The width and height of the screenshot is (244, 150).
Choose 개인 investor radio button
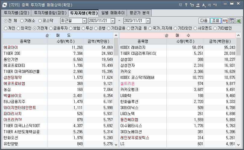pos(6,28)
